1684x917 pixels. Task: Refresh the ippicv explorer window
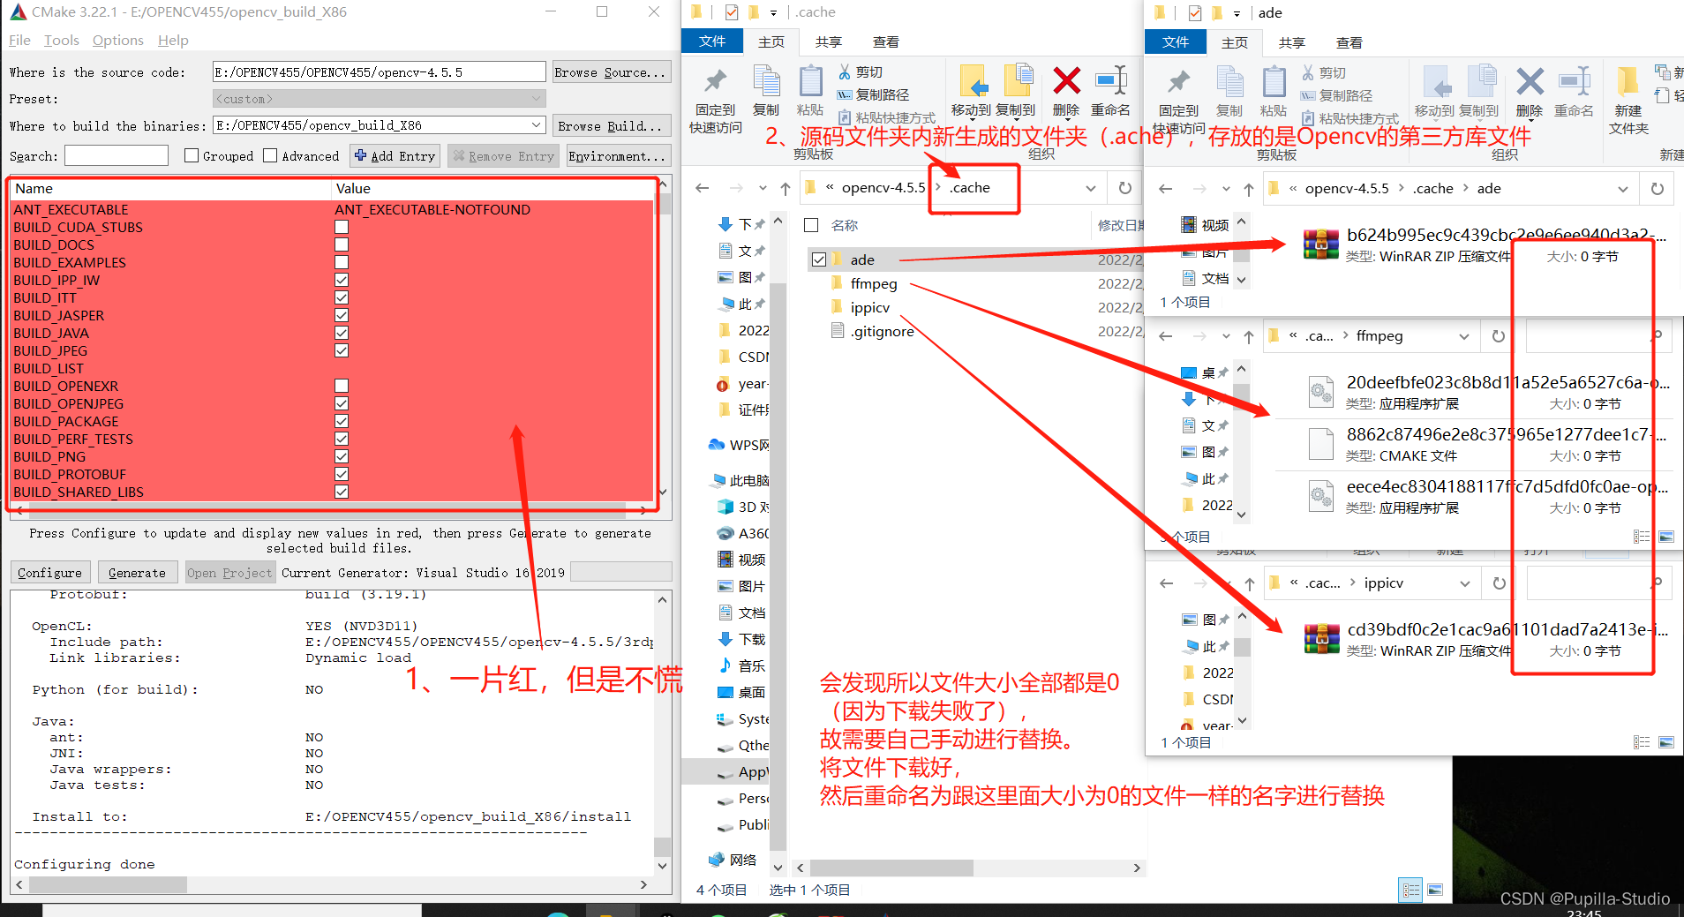pyautogui.click(x=1499, y=583)
